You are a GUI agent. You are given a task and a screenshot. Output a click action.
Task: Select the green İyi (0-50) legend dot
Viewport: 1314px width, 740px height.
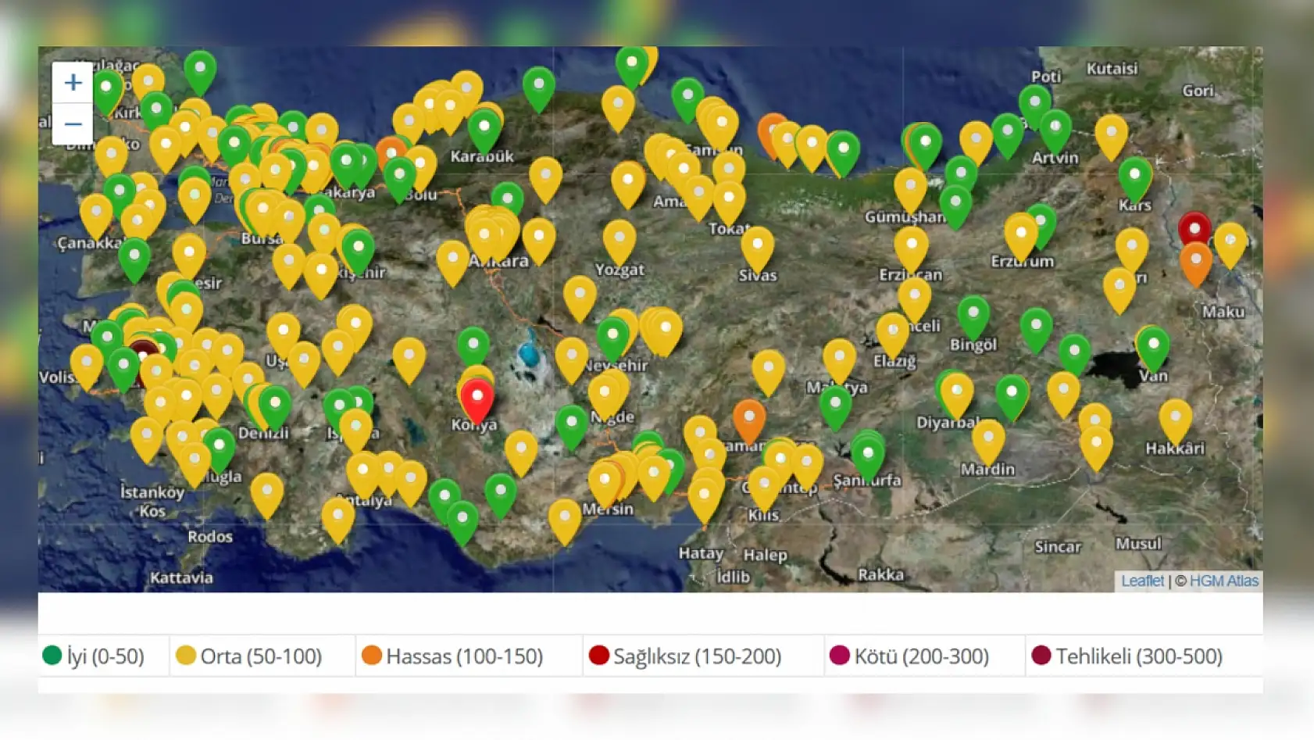(52, 656)
